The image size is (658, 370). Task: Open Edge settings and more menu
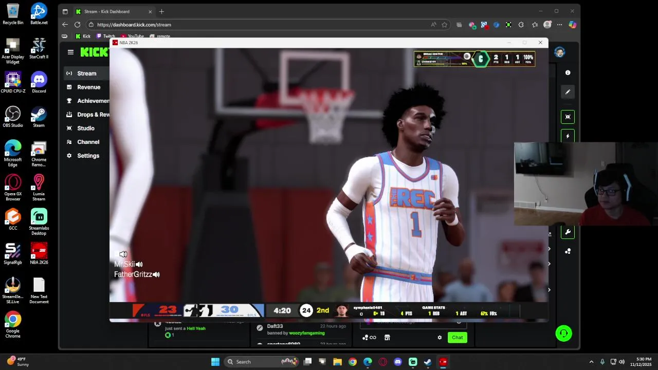pyautogui.click(x=559, y=25)
